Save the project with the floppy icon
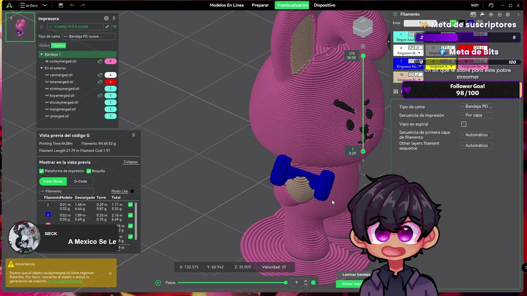527x296 pixels. tap(61, 5)
